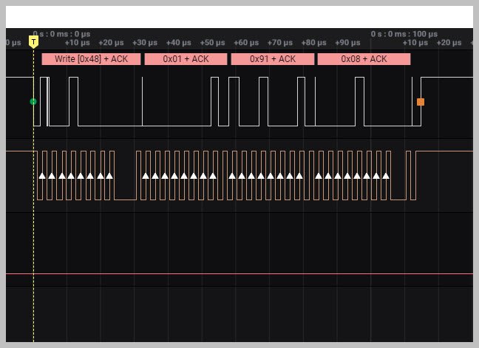
Task: Select the 0x01 + ACK decoded frame
Action: 186,59
